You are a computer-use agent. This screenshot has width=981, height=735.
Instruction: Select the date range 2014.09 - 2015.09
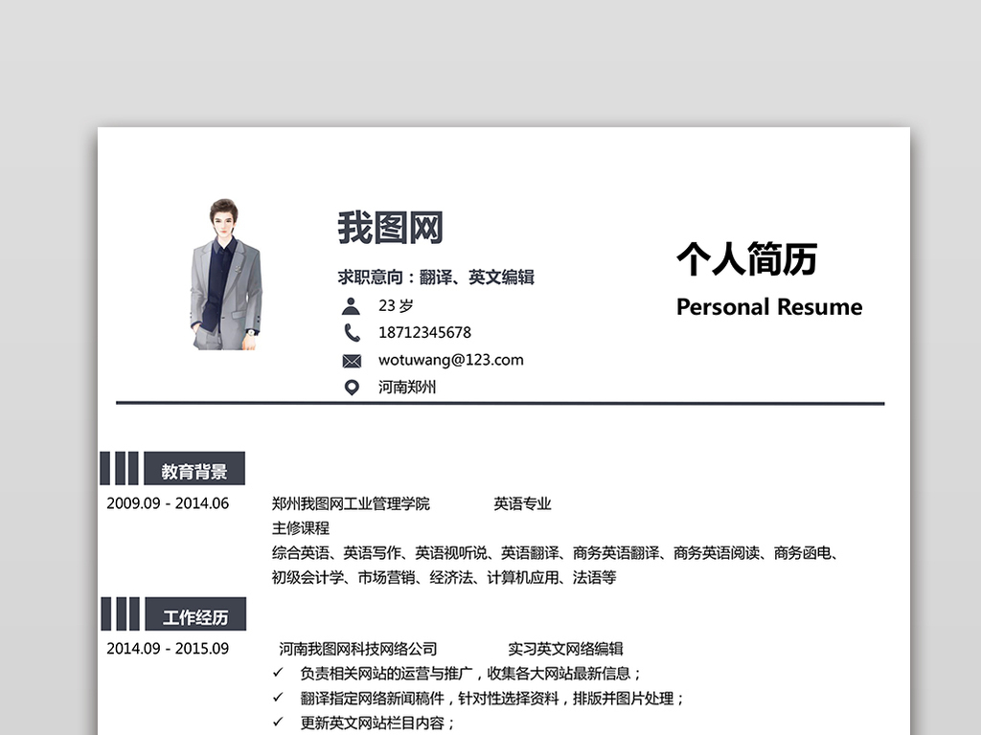171,648
